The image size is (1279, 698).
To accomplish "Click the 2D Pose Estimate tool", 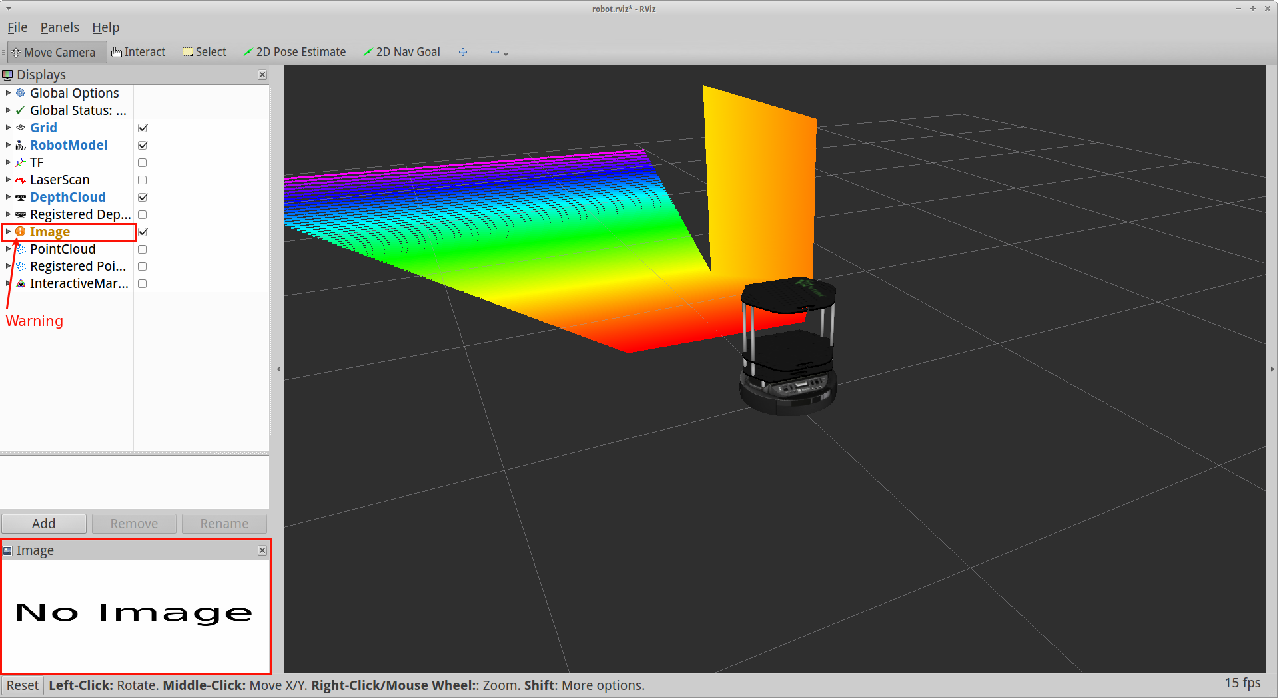I will [294, 52].
